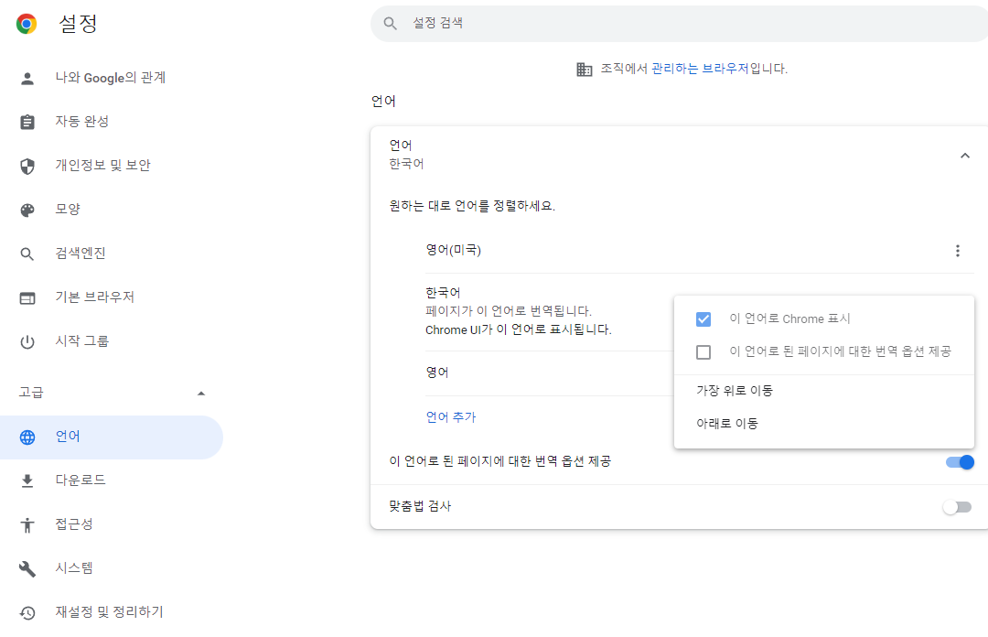Click the 영어(미국) language row text

[453, 251]
